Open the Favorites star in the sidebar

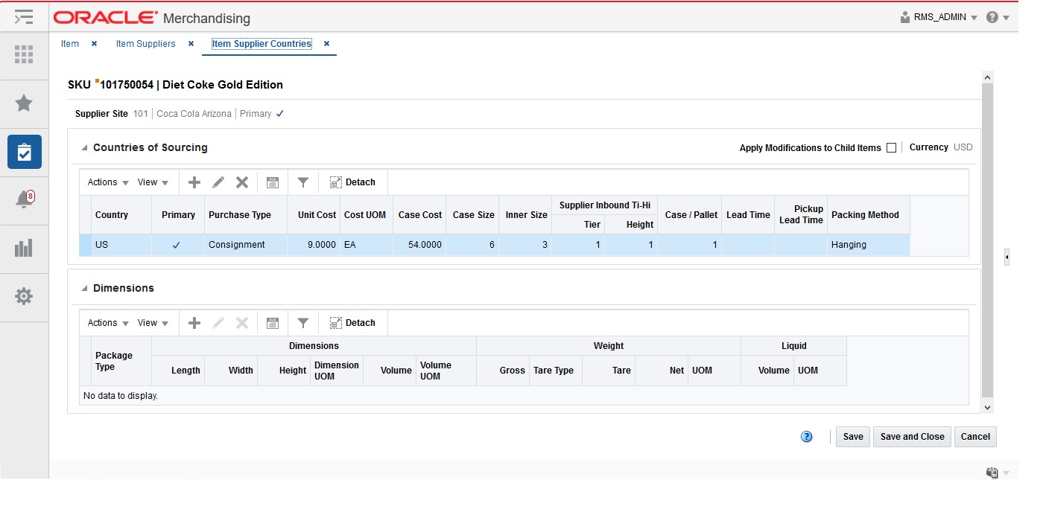pos(24,103)
